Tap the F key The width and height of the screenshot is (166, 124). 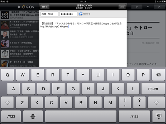pos(58,89)
